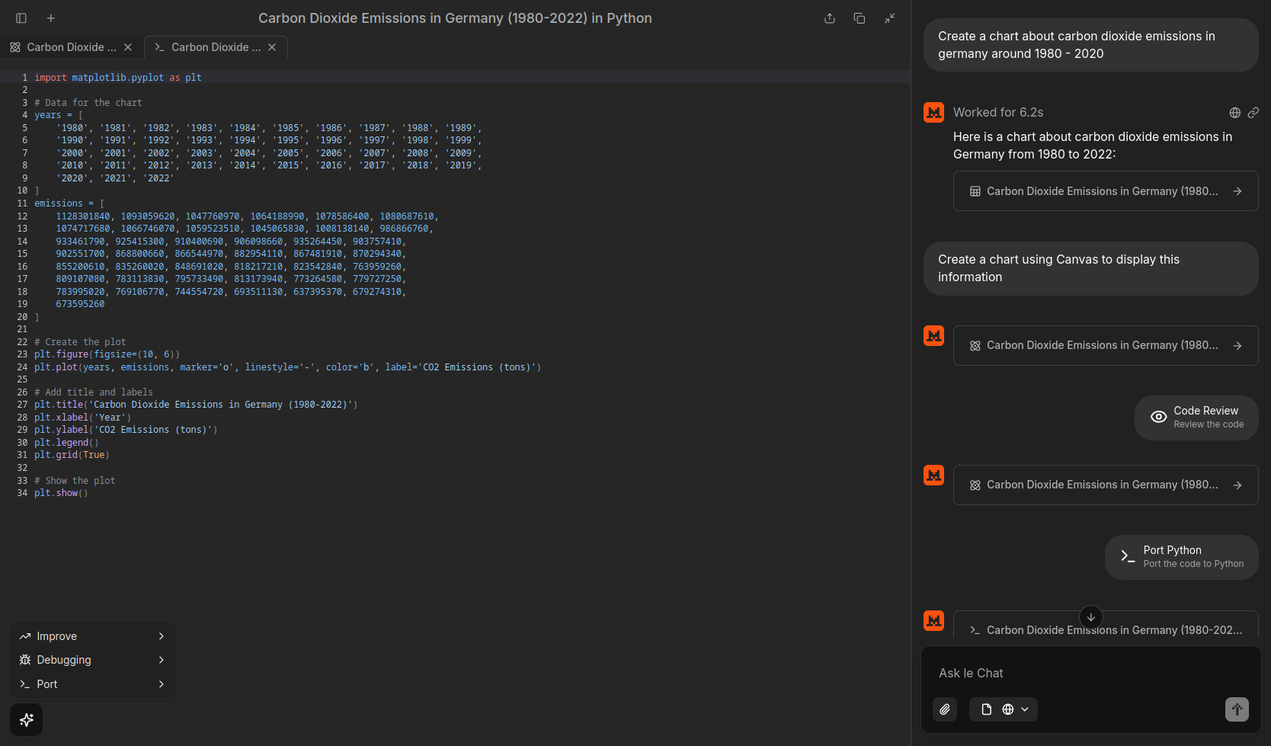Click the document icon in chat toolbar
The height and width of the screenshot is (746, 1271).
tap(987, 709)
